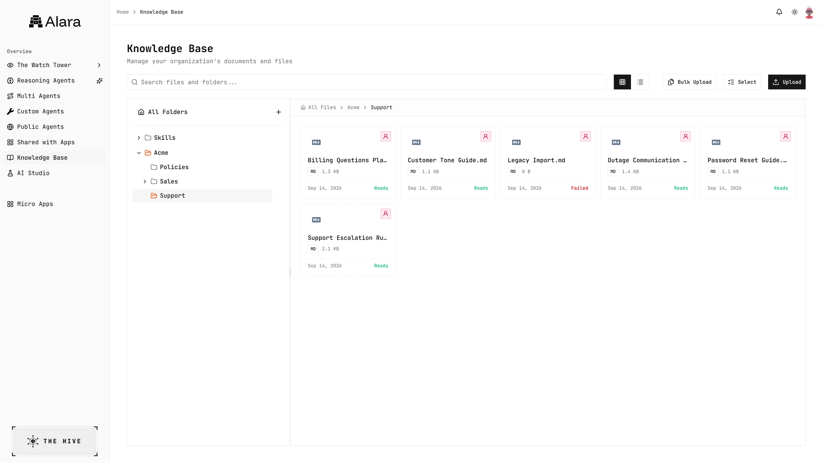Click the Home breadcrumb link
The width and height of the screenshot is (823, 463).
click(x=123, y=12)
